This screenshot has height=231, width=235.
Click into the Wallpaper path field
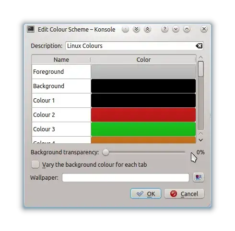(126, 177)
